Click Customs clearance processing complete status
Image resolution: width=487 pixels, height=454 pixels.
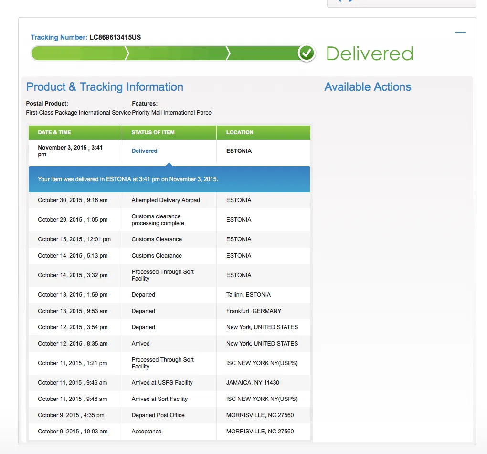(x=158, y=220)
